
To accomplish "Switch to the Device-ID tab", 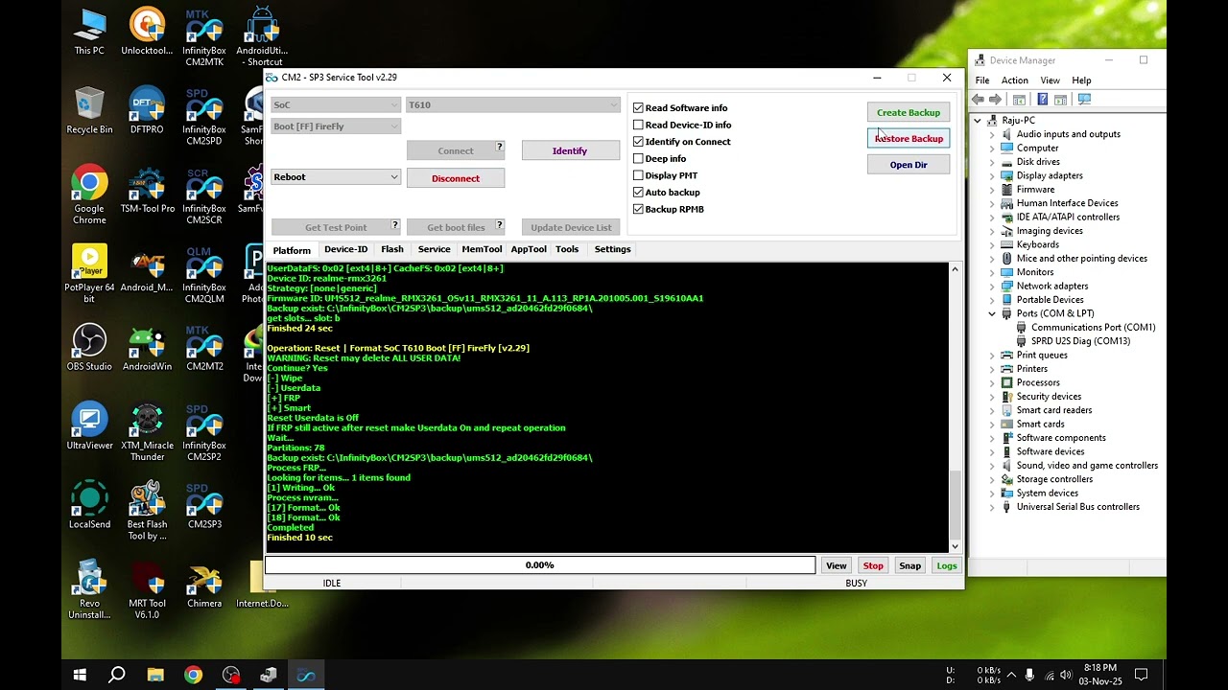I will coord(345,249).
